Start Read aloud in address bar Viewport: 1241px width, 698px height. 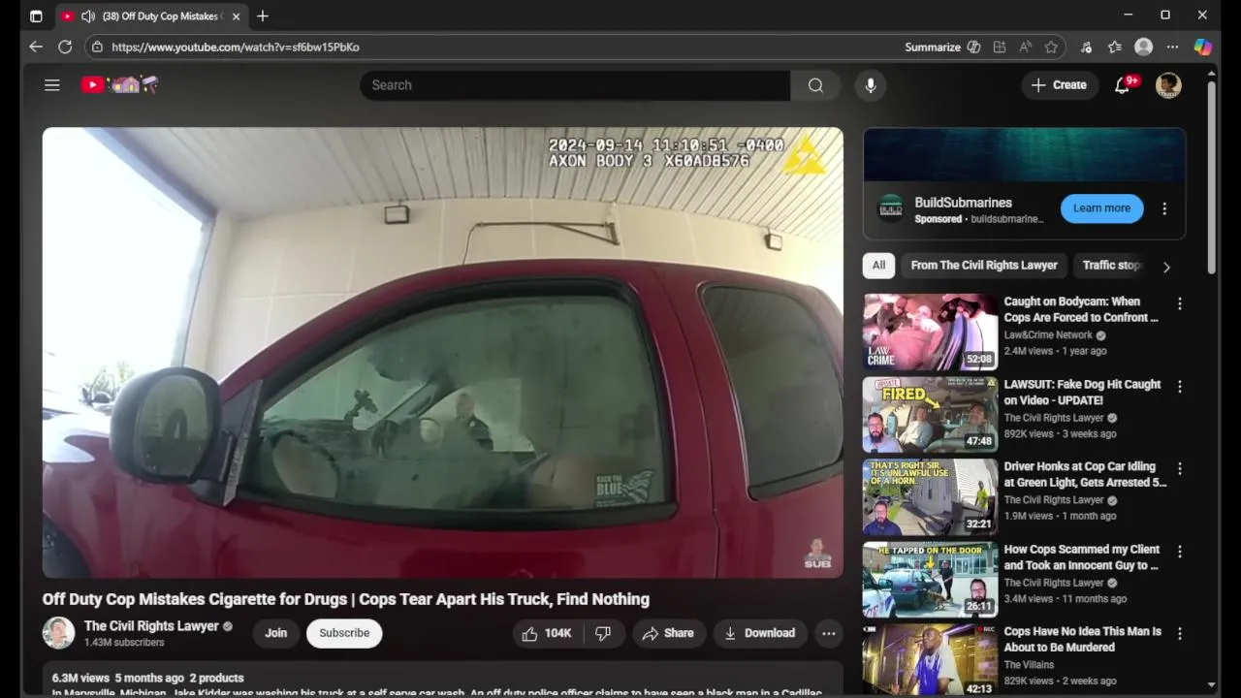1026,47
